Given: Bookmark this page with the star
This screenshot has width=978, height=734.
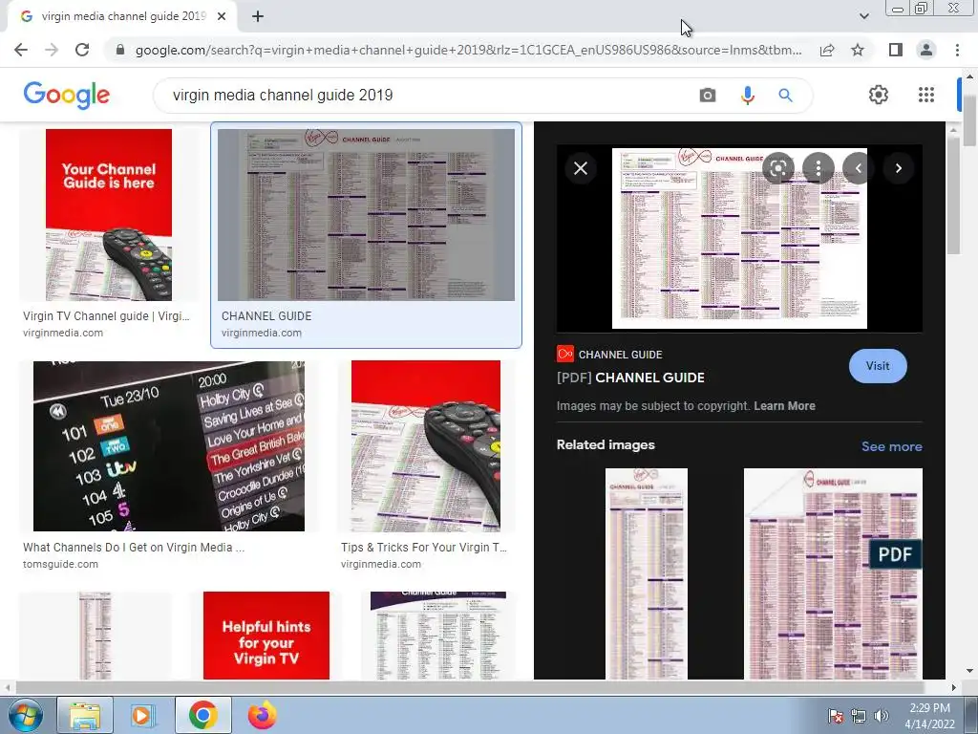Looking at the screenshot, I should 858,50.
